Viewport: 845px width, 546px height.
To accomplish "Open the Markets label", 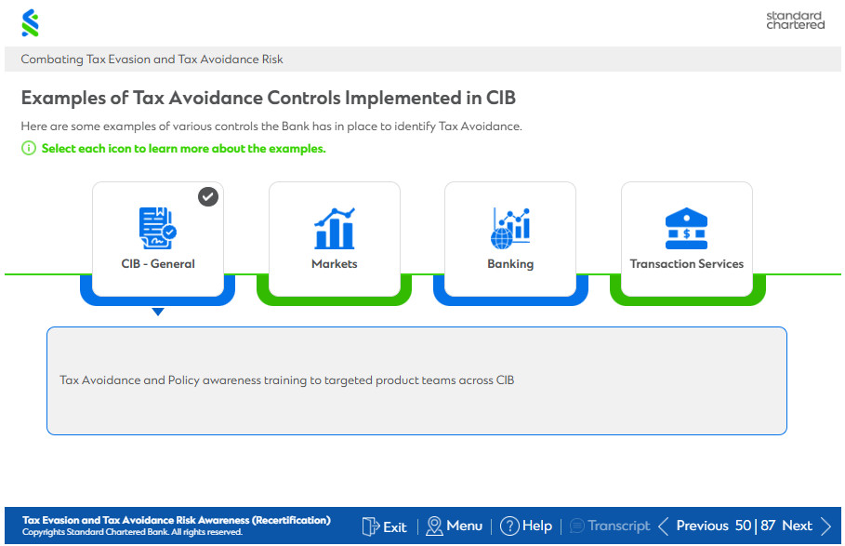I will click(x=334, y=263).
